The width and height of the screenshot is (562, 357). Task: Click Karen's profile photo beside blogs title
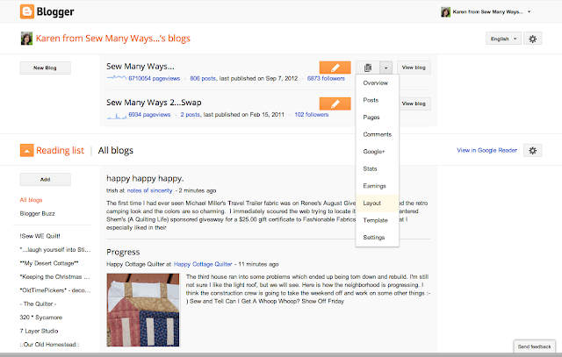click(26, 39)
